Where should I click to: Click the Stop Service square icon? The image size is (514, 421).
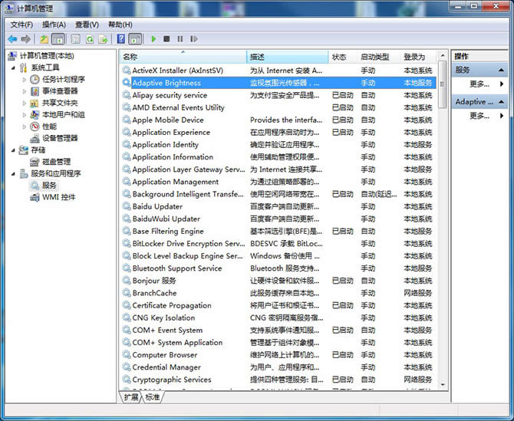pyautogui.click(x=166, y=38)
